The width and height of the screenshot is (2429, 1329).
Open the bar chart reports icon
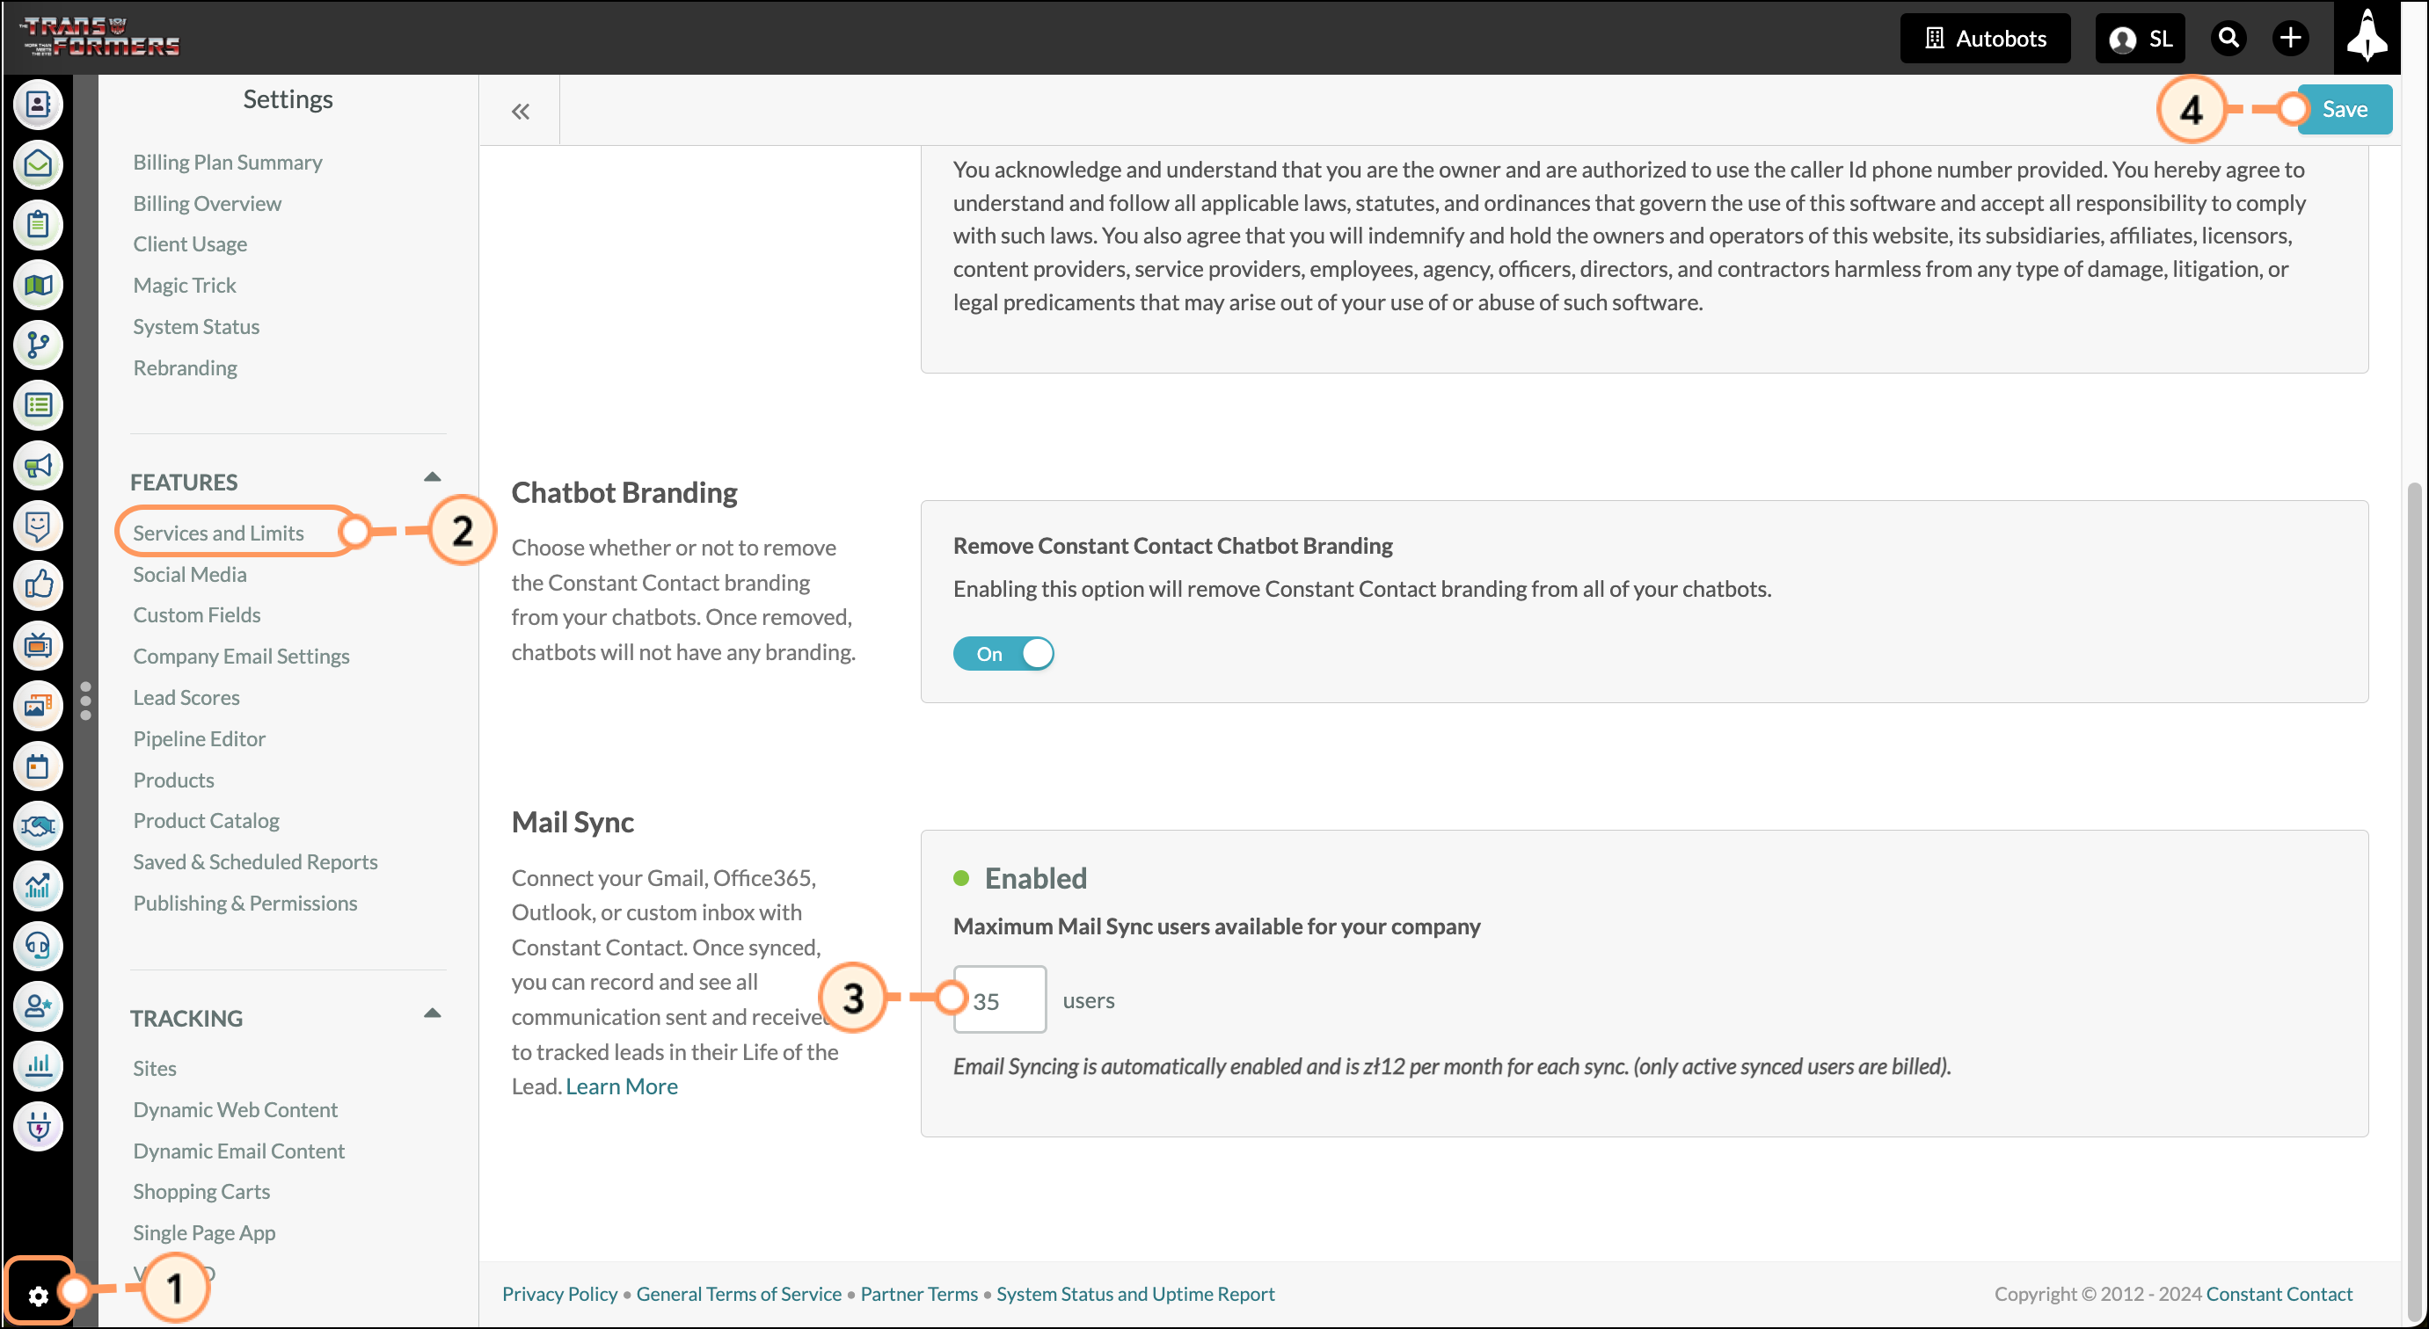pos(38,1067)
